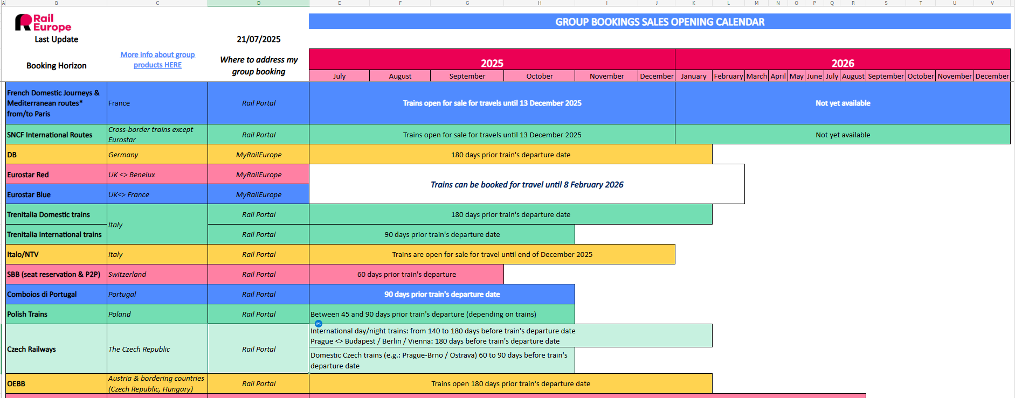The image size is (1015, 398).
Task: Click 'Domestic Czech trains' booking note cell
Action: click(442, 360)
